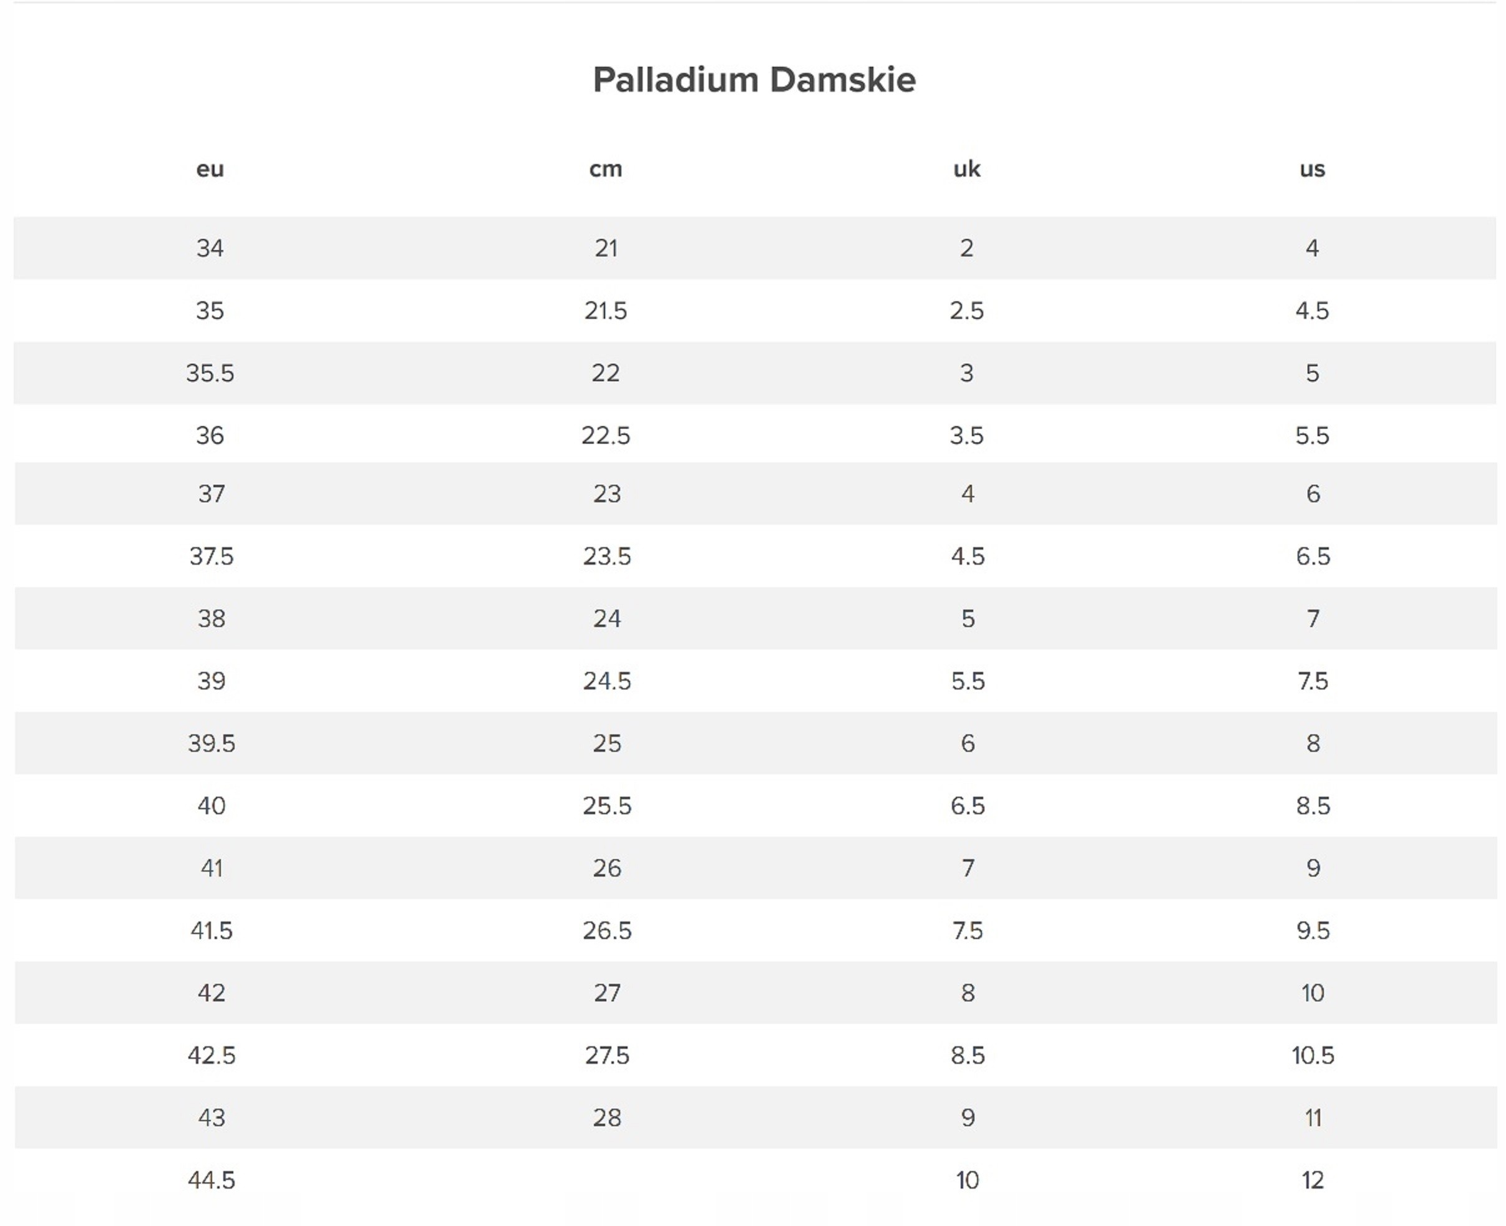Click the uk column header
Image resolution: width=1506 pixels, height=1226 pixels.
click(966, 170)
